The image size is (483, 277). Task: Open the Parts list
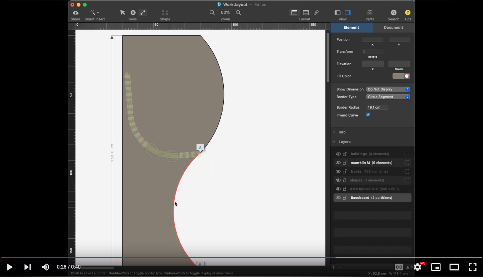click(x=370, y=13)
